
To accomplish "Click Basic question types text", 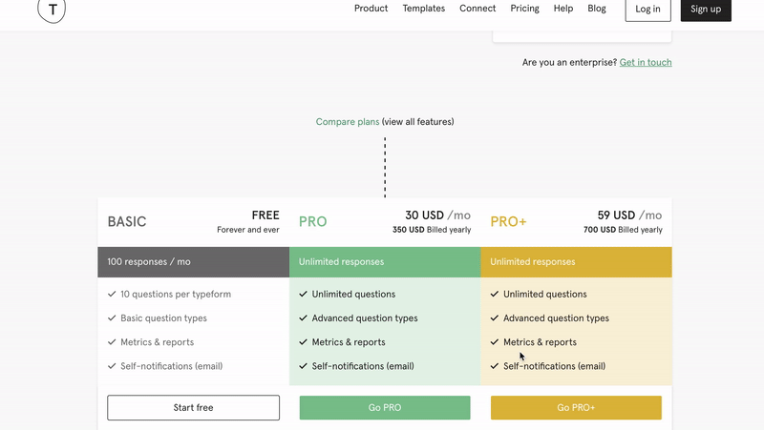I will (163, 318).
